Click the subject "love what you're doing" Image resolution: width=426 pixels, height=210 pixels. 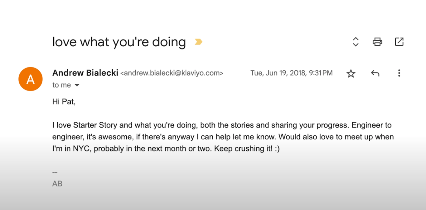[x=119, y=42]
